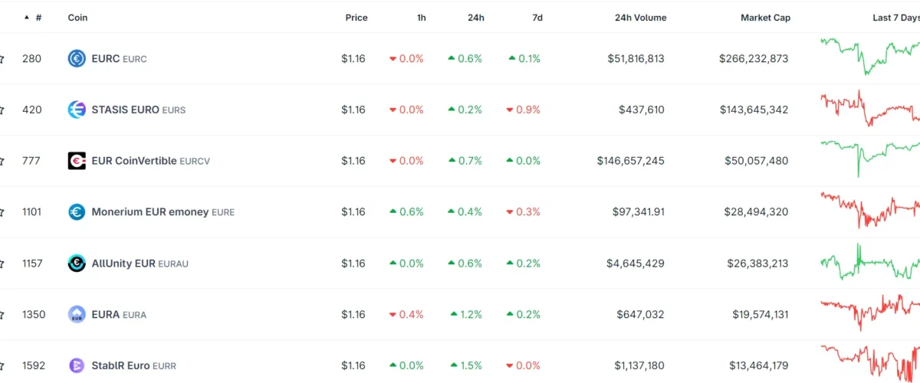This screenshot has height=383, width=920.
Task: Click the STASIS EURO logo icon
Action: tap(77, 110)
